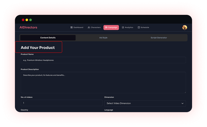Click the green maximize window button

tap(30, 20)
